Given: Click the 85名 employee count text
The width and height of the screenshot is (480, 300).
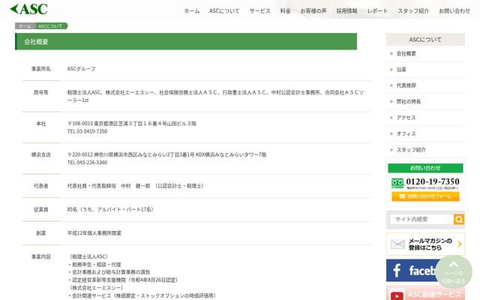Looking at the screenshot, I should [110, 210].
